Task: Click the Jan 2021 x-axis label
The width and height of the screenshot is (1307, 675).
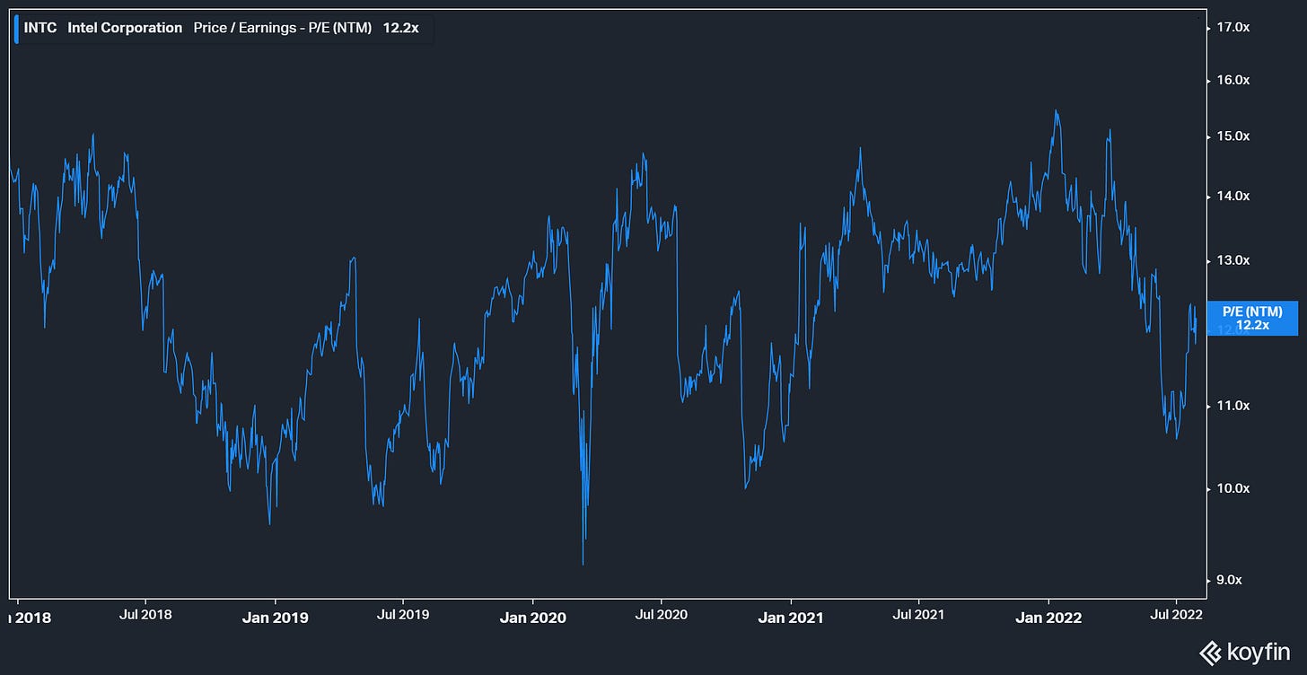Action: [x=793, y=618]
